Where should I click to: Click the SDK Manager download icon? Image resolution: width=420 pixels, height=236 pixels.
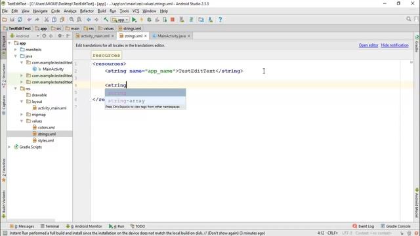click(x=211, y=20)
